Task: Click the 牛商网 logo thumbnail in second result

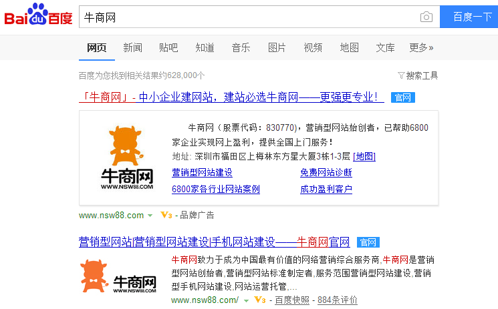Action: tap(118, 276)
